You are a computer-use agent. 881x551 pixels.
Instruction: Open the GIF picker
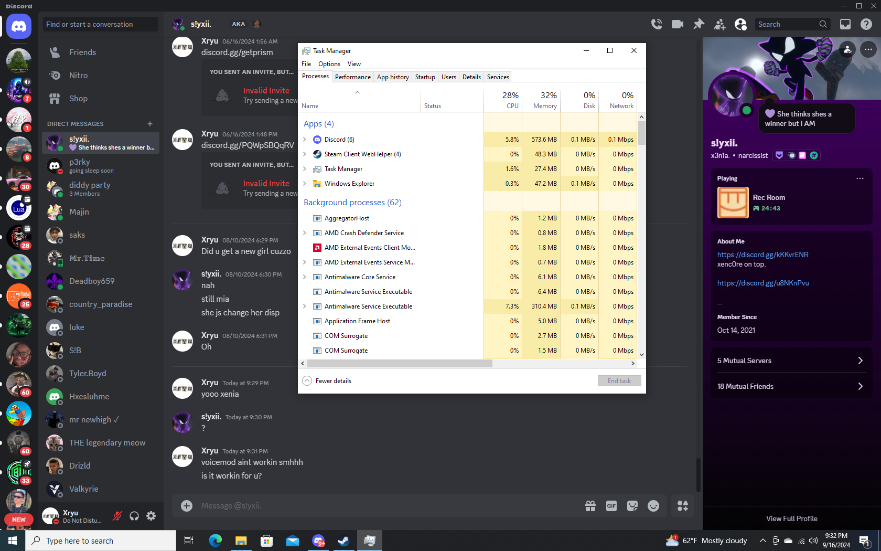pyautogui.click(x=611, y=506)
